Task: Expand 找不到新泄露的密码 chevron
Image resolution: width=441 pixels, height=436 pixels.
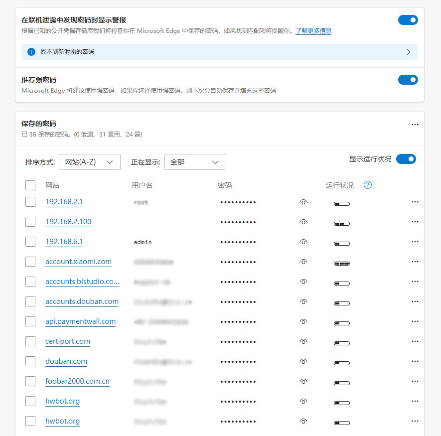Action: point(409,52)
